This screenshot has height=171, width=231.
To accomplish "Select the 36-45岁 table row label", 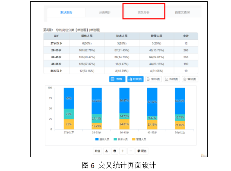I will (x=56, y=57).
